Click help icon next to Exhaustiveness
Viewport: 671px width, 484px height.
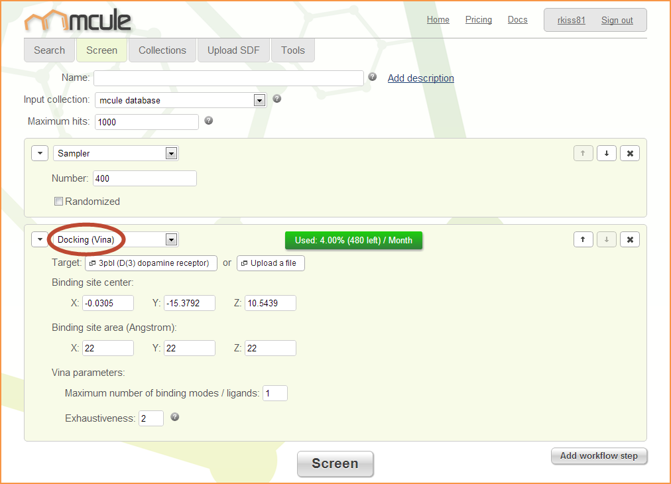(x=174, y=417)
